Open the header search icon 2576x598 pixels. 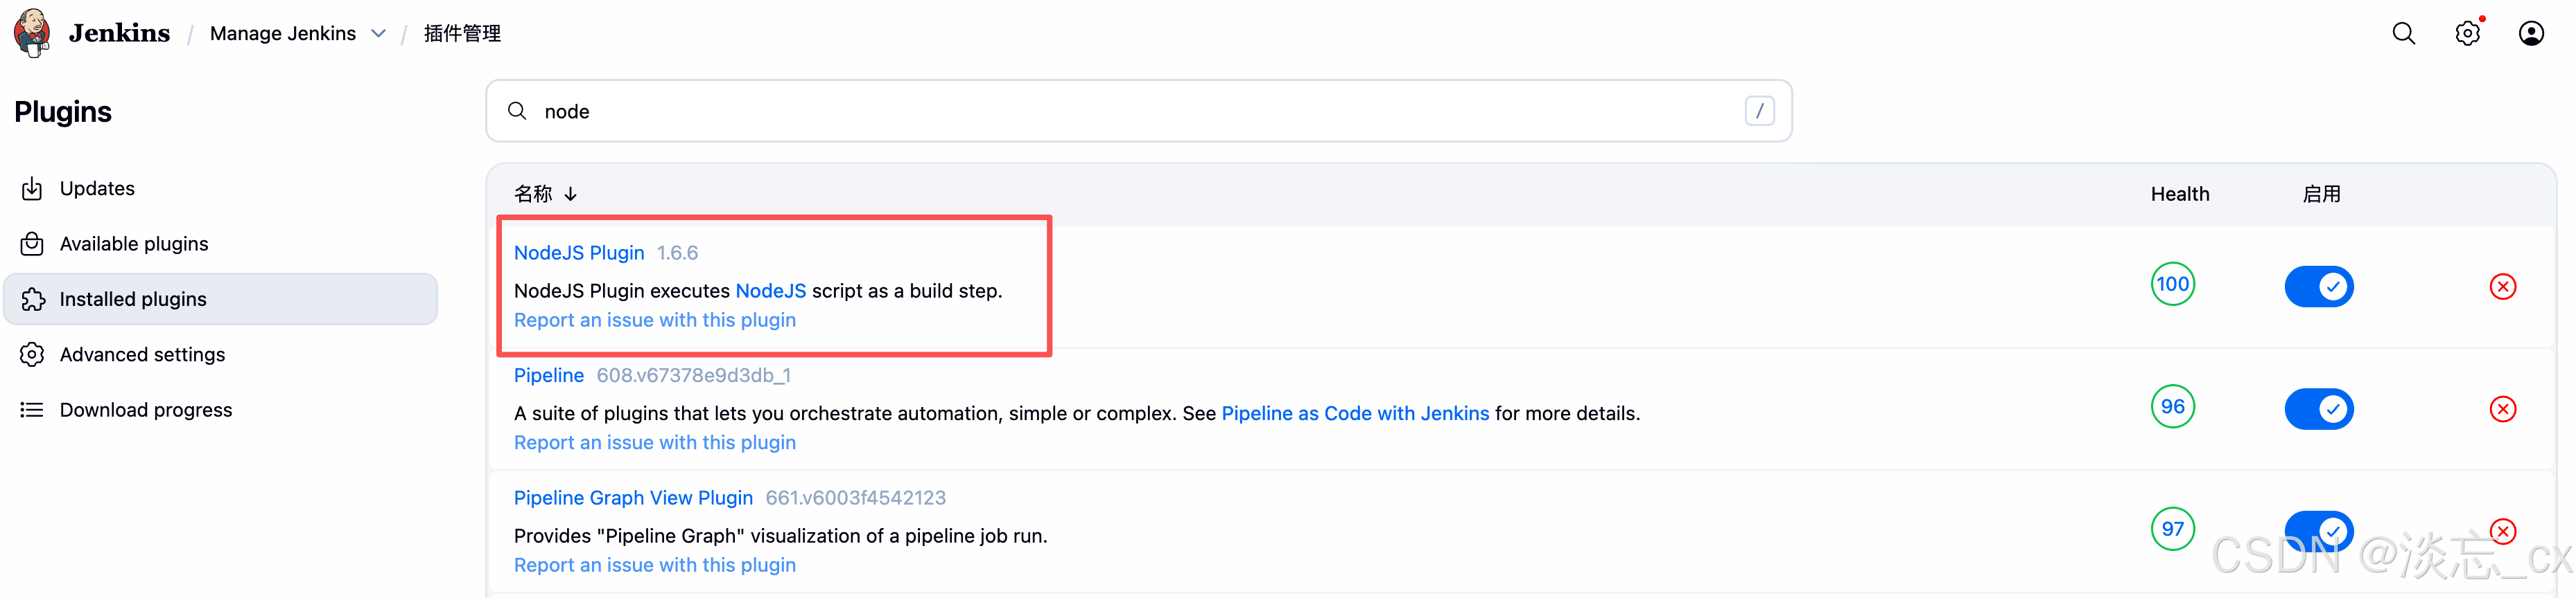(x=2403, y=33)
